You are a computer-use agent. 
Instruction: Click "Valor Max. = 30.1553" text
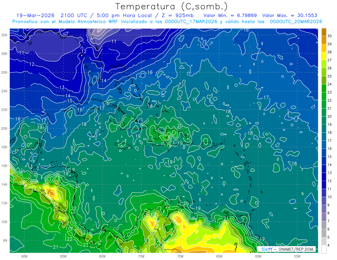tap(290, 15)
